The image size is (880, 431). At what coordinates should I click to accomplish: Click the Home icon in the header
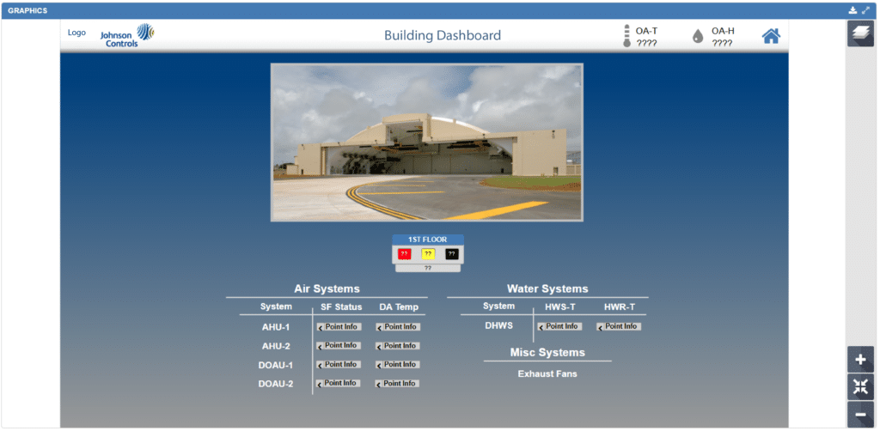[771, 36]
